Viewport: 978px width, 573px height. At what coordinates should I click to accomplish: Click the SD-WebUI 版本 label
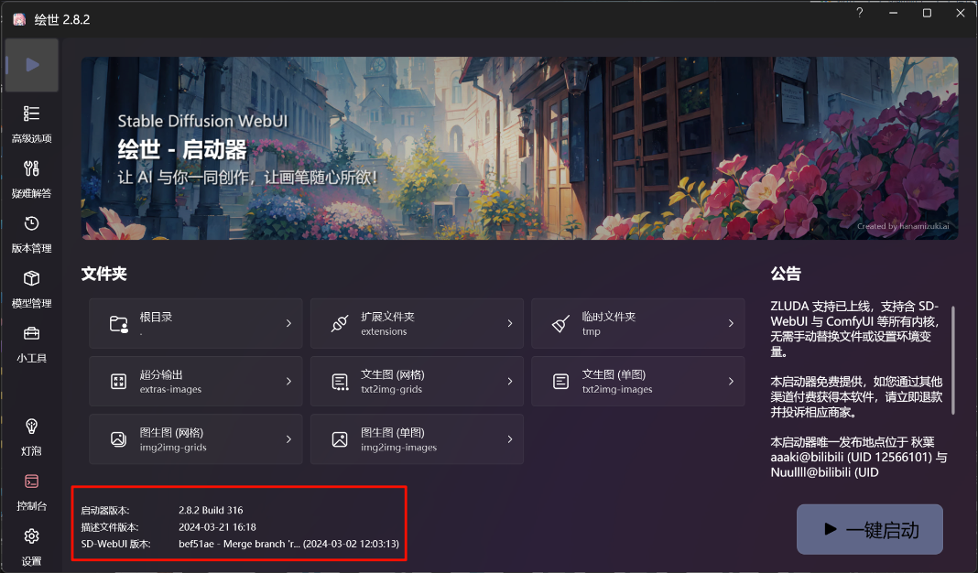pos(115,545)
